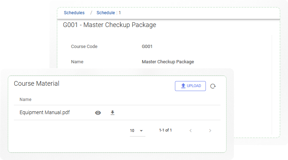Click the 1-1 of 1 pagination text
Viewport: 288px width, 160px height.
[x=165, y=130]
